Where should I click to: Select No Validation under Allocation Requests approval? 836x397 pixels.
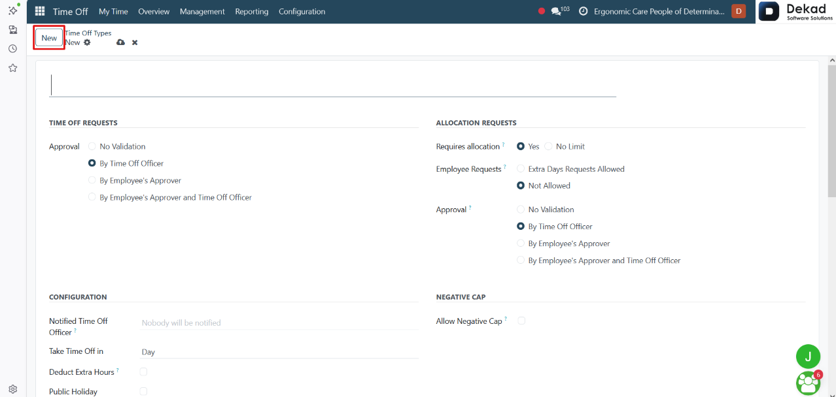click(x=521, y=210)
